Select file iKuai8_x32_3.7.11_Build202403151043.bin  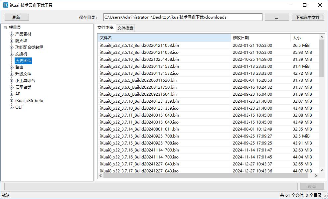click(x=139, y=115)
